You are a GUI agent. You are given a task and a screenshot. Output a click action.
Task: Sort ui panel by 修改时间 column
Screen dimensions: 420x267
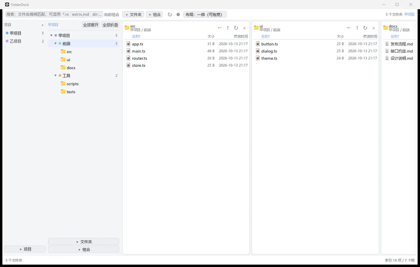click(x=370, y=36)
